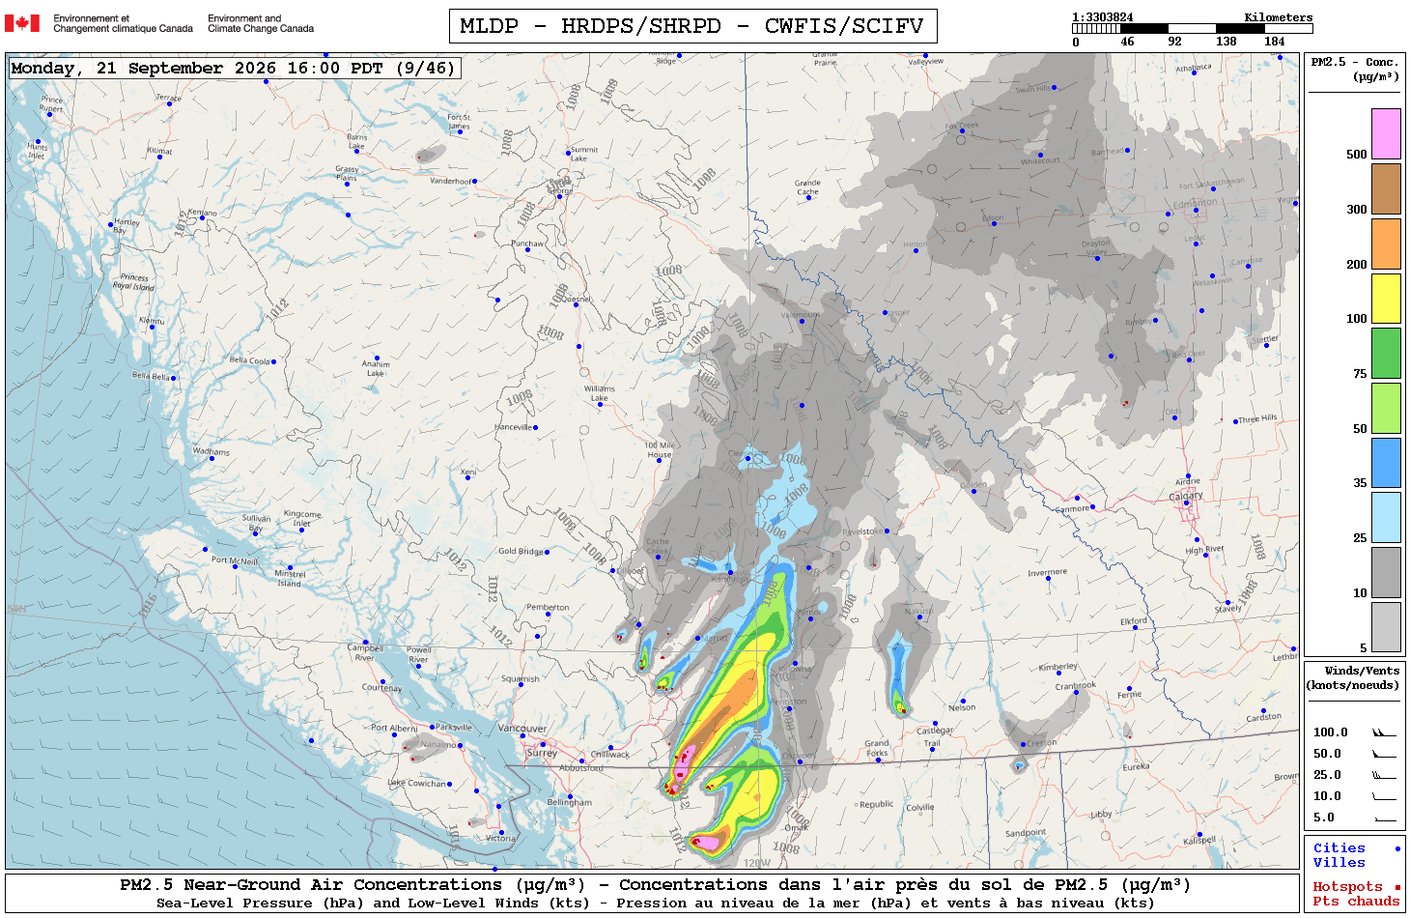Click the blue Cities legend dot
Screen dimensions: 1410x918
click(1397, 848)
